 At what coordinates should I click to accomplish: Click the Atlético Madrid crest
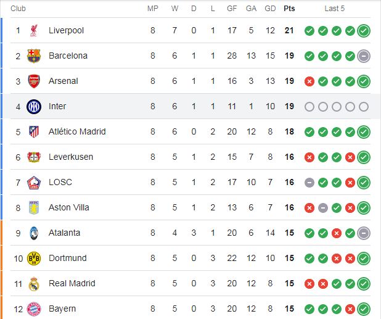pyautogui.click(x=34, y=132)
